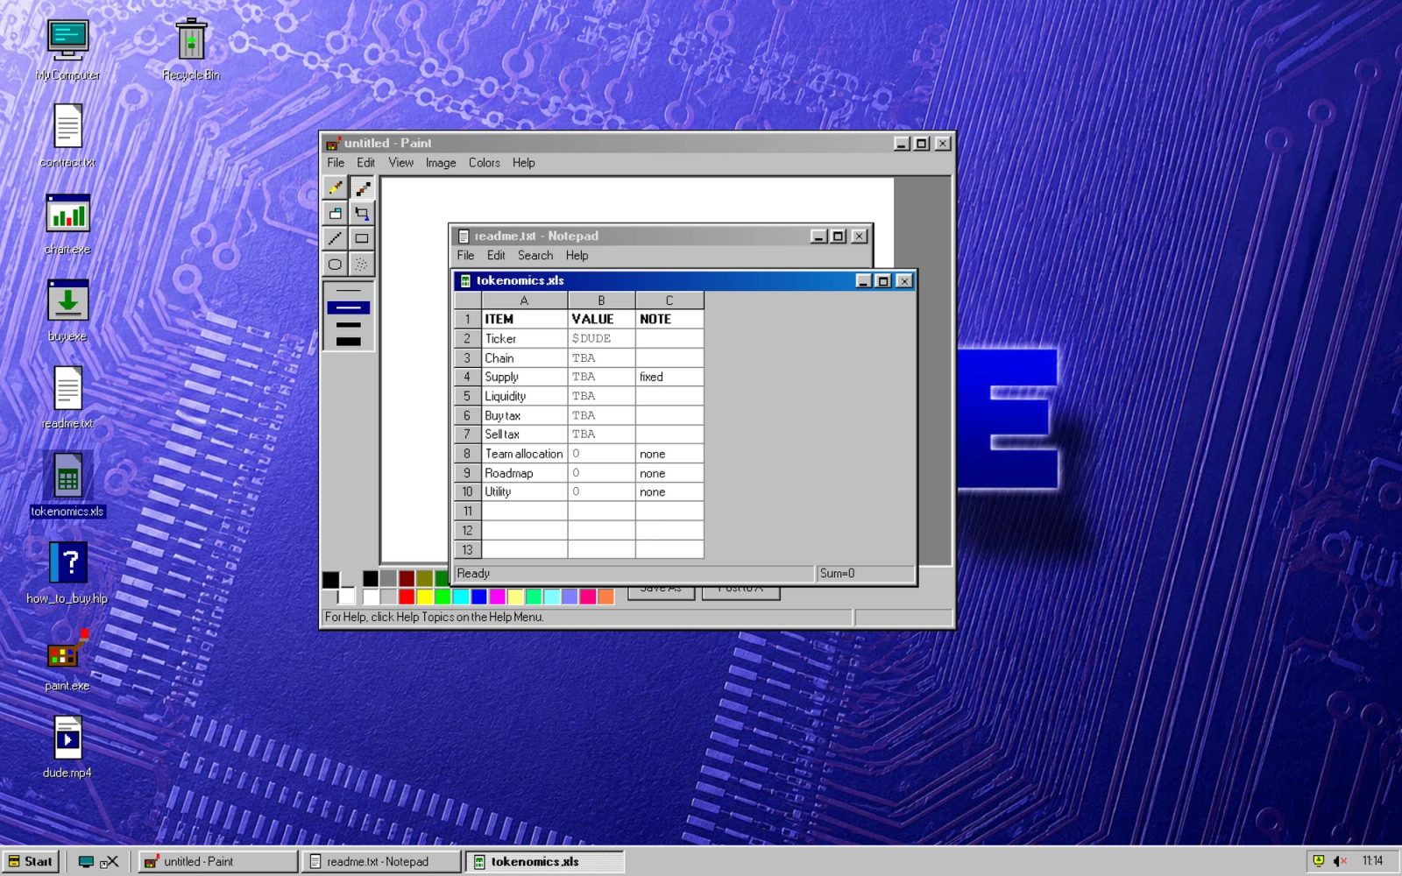Open Notepad's Search menu
Image resolution: width=1402 pixels, height=876 pixels.
pos(535,256)
